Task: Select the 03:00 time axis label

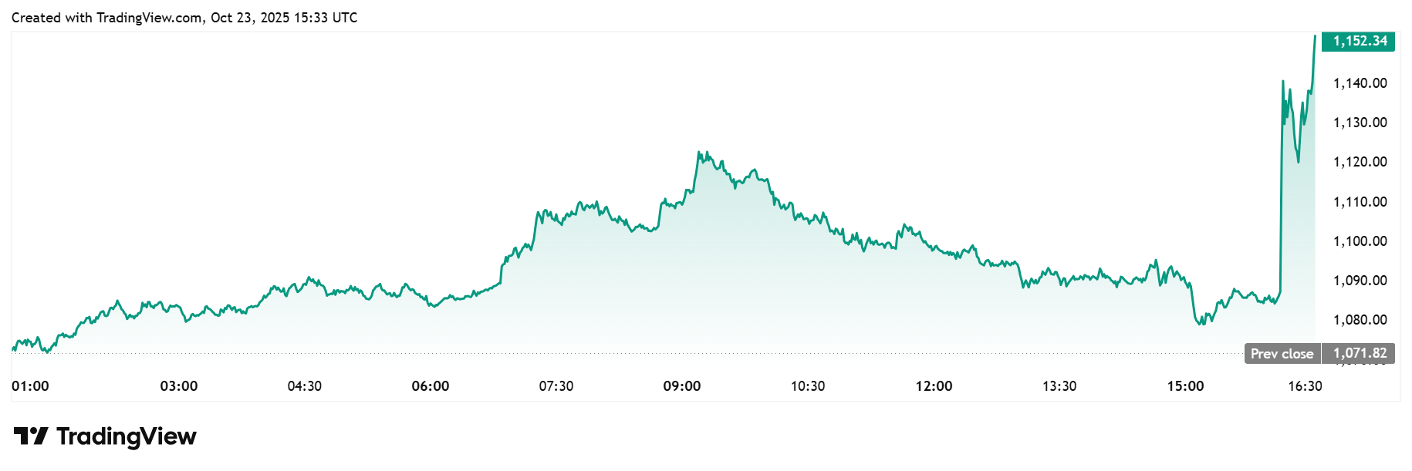Action: [179, 386]
